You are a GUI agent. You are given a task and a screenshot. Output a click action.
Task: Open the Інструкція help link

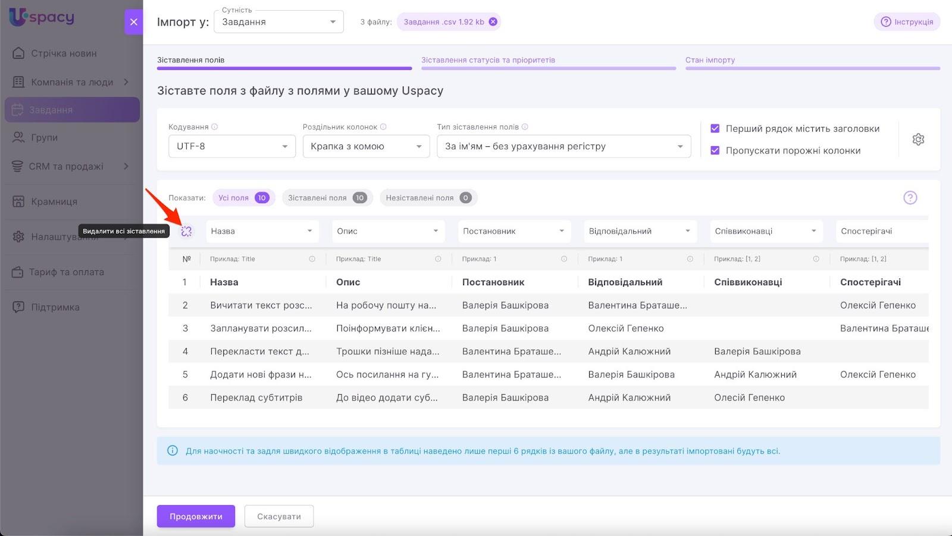coord(907,22)
